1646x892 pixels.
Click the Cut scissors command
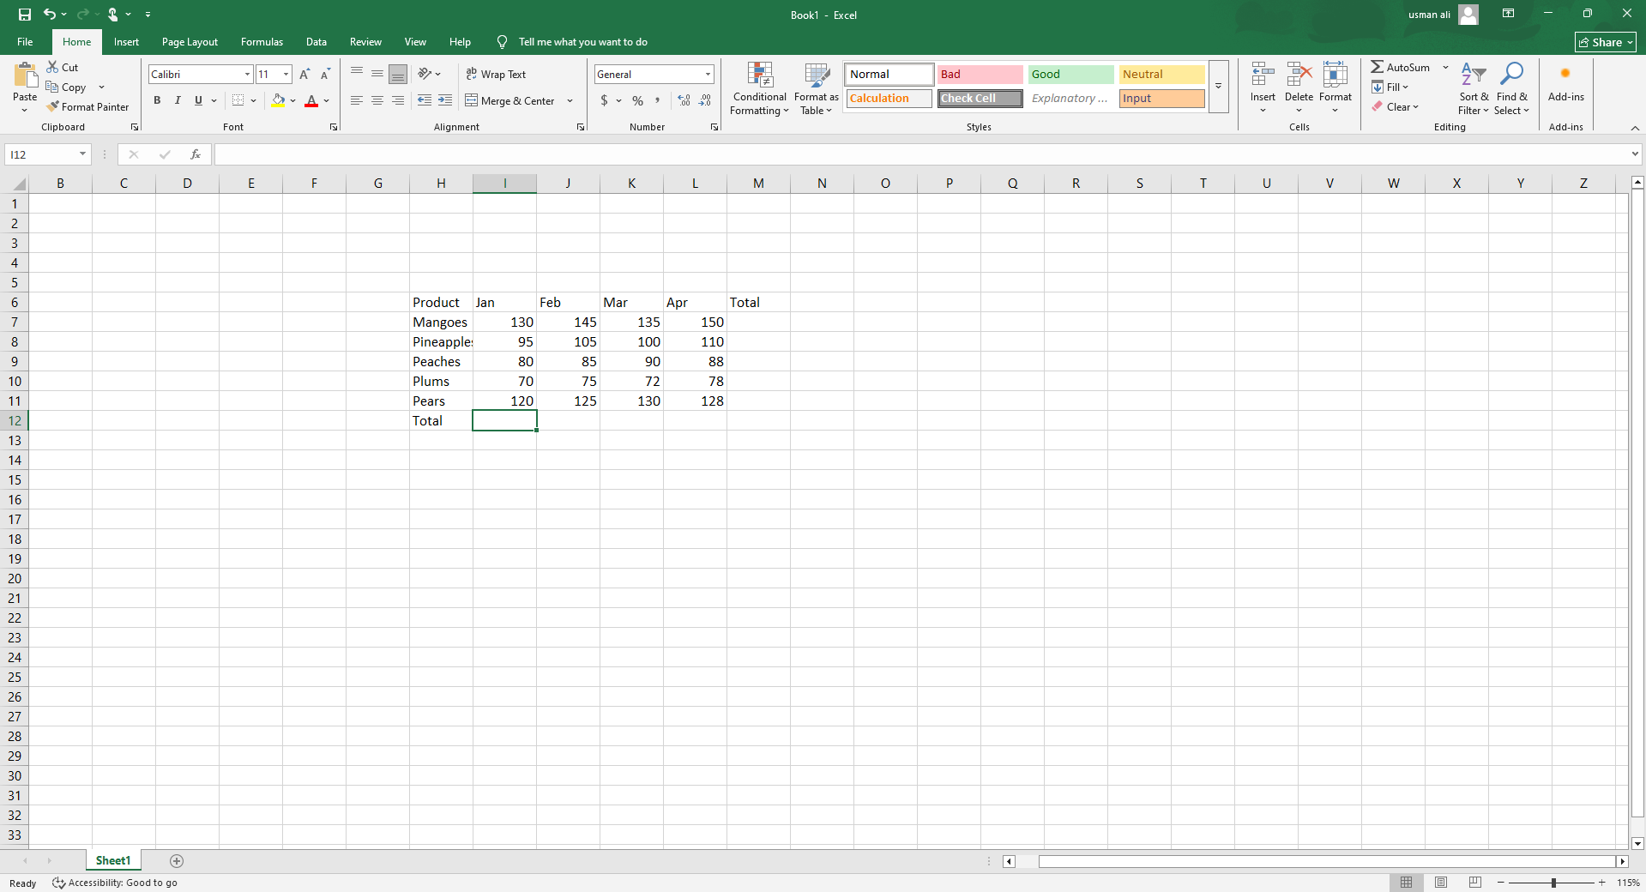point(63,67)
